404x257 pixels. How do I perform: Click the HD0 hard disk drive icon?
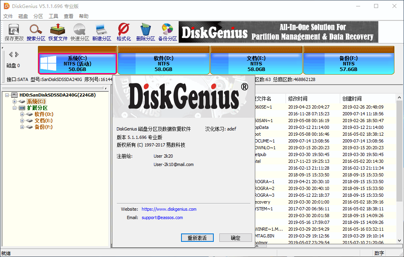(x=14, y=95)
